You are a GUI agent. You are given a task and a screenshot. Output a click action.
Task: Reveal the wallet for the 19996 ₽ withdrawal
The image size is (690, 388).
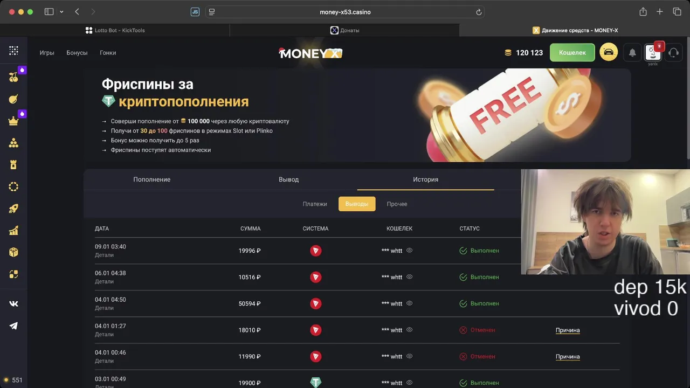409,251
